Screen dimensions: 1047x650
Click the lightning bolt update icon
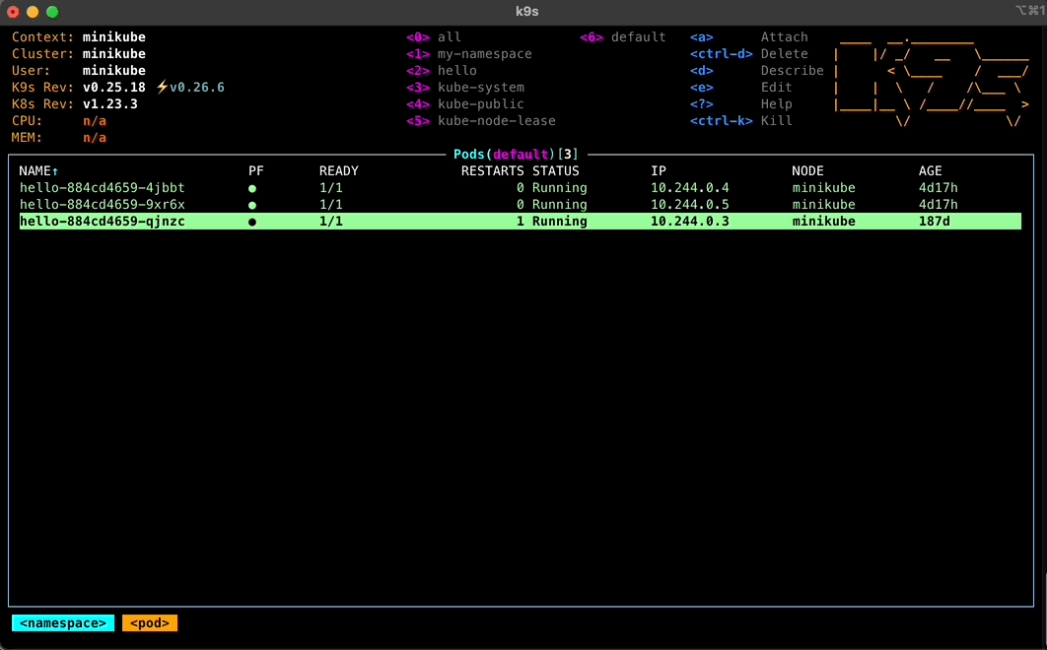click(x=162, y=87)
